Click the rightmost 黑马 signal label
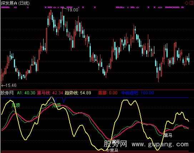This screenshot has width=194, height=153. [168, 135]
